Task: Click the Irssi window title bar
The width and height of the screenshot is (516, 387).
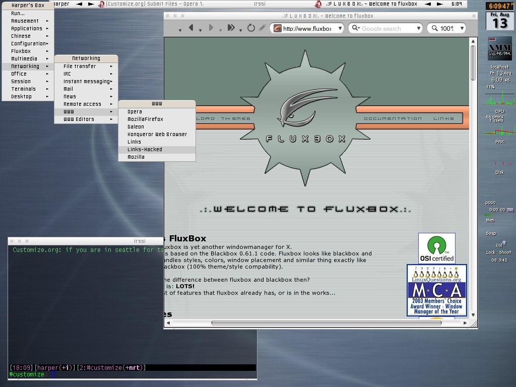Action: (86, 241)
